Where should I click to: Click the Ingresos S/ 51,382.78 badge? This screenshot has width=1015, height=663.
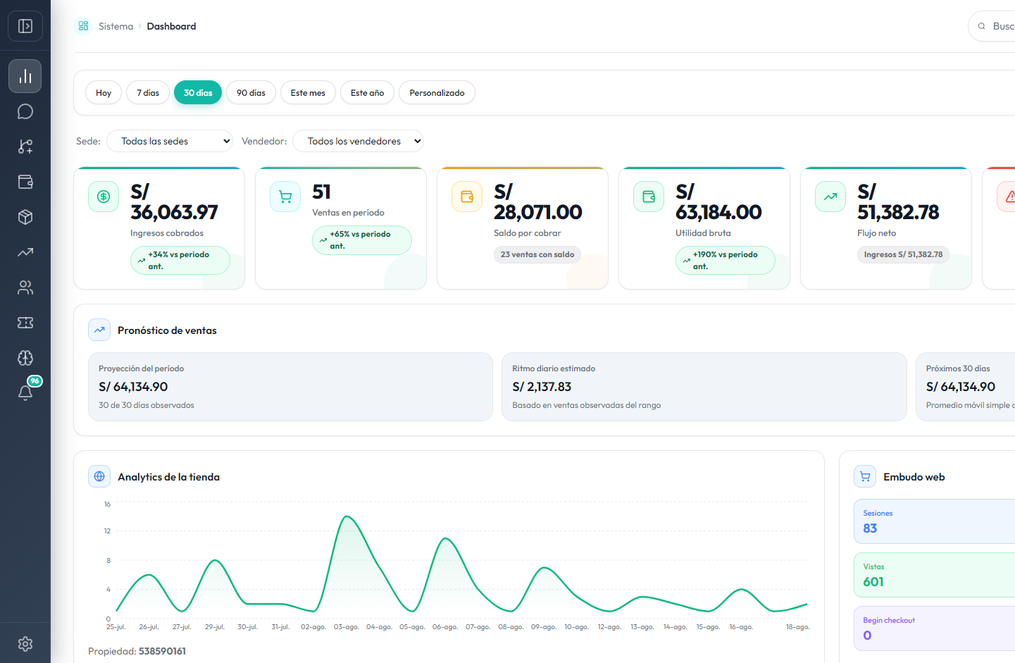coord(903,254)
